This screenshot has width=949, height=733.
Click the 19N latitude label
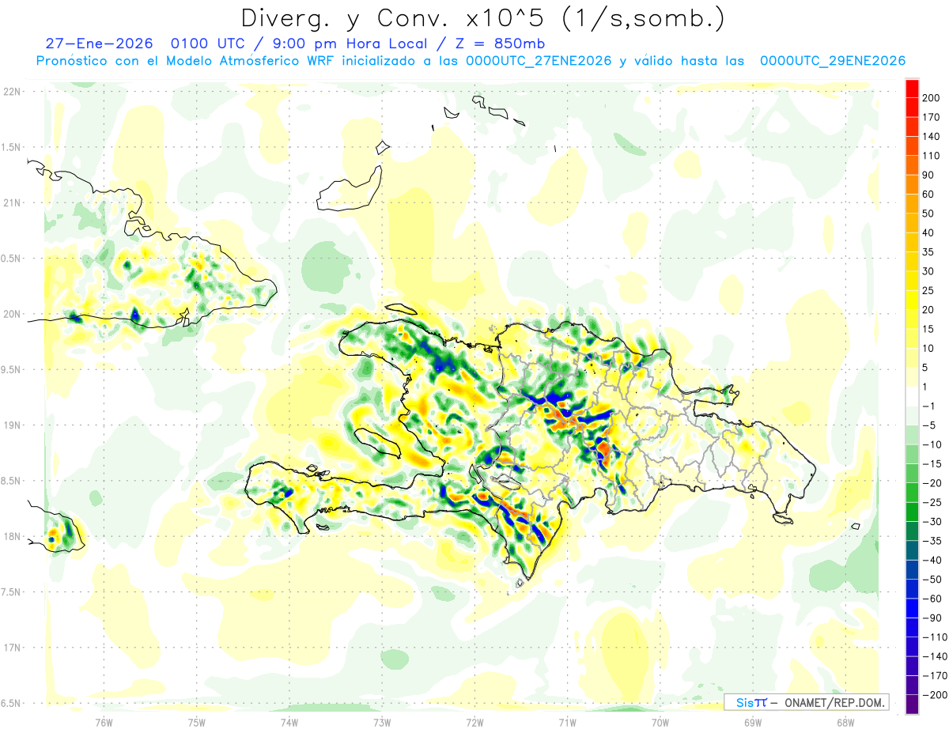[12, 425]
